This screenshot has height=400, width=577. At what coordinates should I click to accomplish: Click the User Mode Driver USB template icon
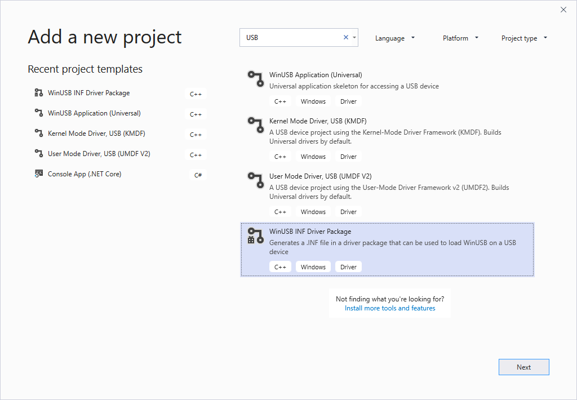click(255, 180)
